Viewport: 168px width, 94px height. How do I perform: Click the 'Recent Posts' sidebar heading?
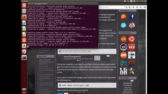coord(45,56)
